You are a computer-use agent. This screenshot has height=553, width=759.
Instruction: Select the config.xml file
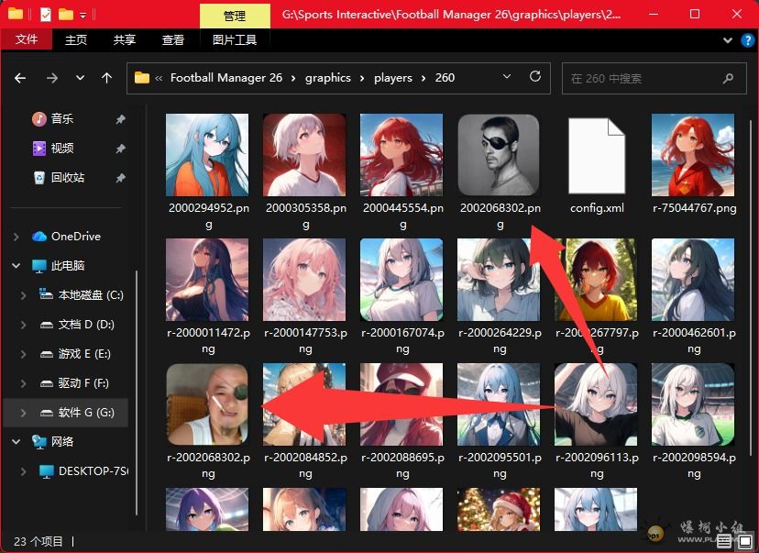596,156
